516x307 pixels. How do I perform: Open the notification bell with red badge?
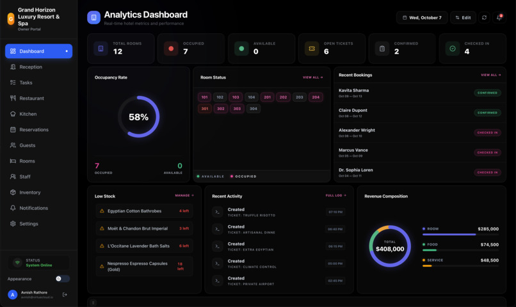(x=499, y=17)
